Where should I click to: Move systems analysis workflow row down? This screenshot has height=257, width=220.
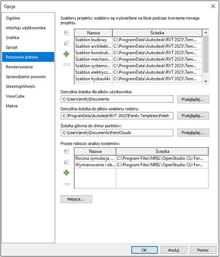(66, 162)
